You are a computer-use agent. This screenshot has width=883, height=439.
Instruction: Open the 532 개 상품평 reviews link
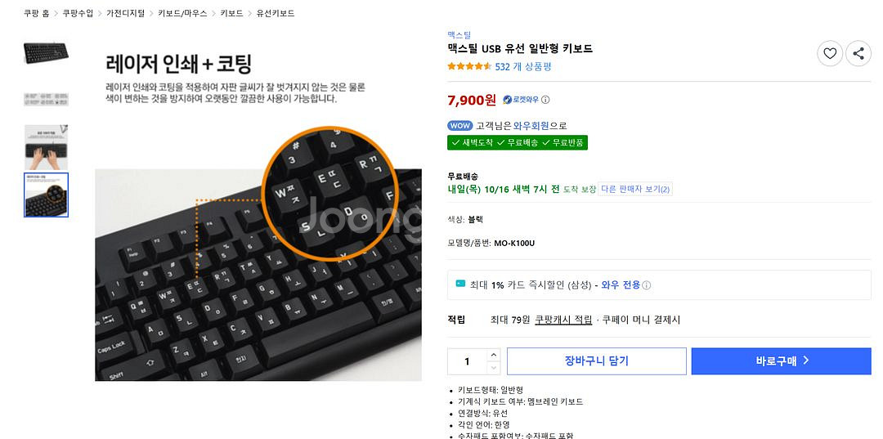click(523, 66)
